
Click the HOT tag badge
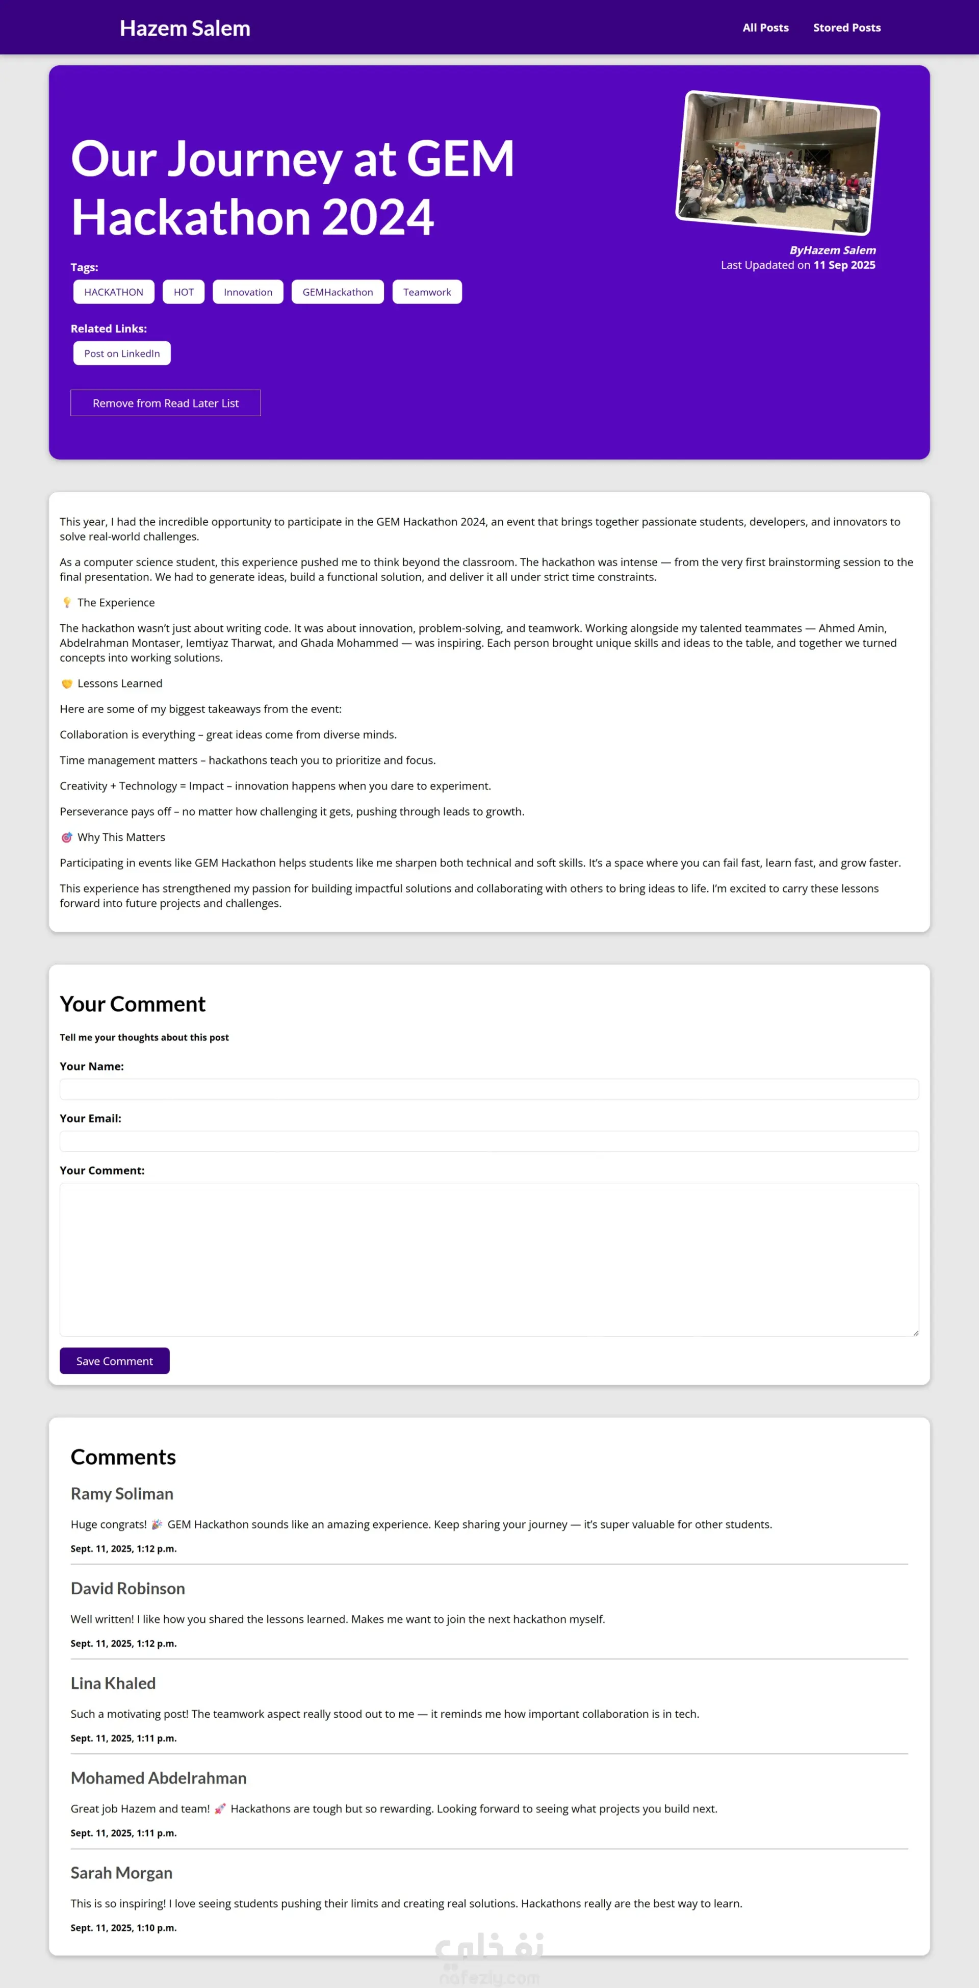[x=184, y=292]
